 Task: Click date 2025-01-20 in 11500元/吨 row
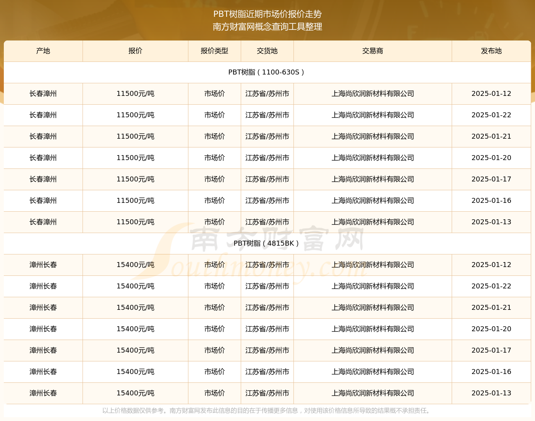491,158
